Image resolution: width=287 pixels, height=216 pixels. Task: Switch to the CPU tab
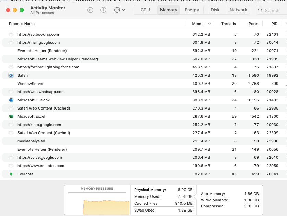point(145,10)
